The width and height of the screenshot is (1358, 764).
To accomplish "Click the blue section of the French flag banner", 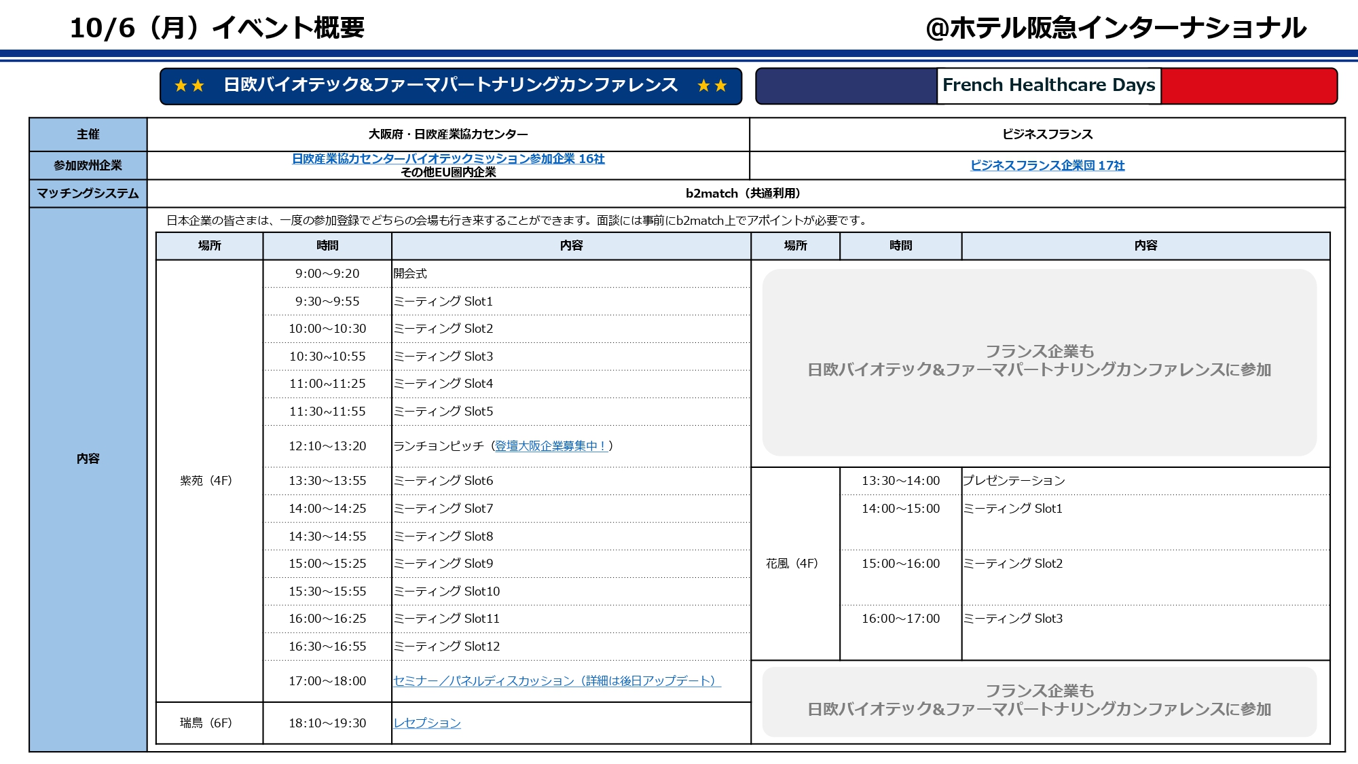I will click(x=846, y=86).
